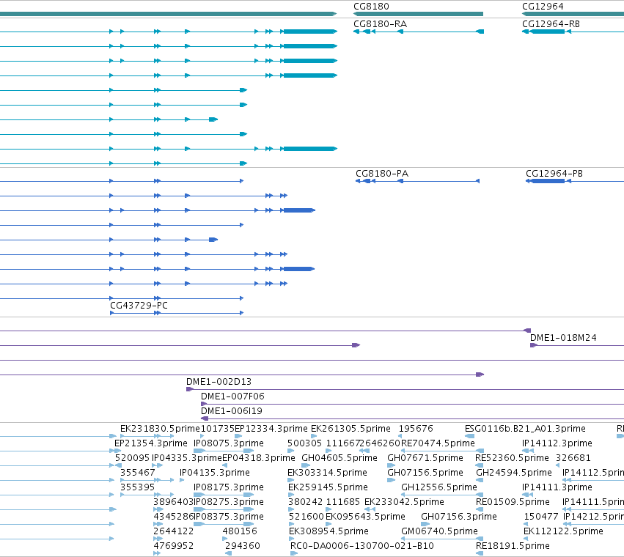Screen dimensions: 624x557
Task: Select EST 101735 label
Action: 218,429
